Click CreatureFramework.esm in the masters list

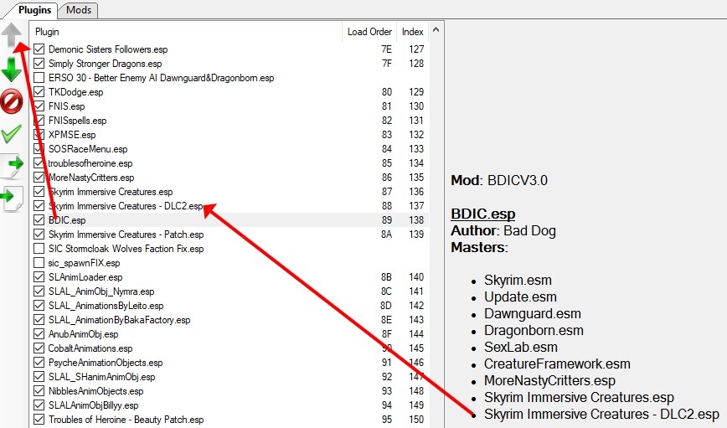click(x=557, y=364)
